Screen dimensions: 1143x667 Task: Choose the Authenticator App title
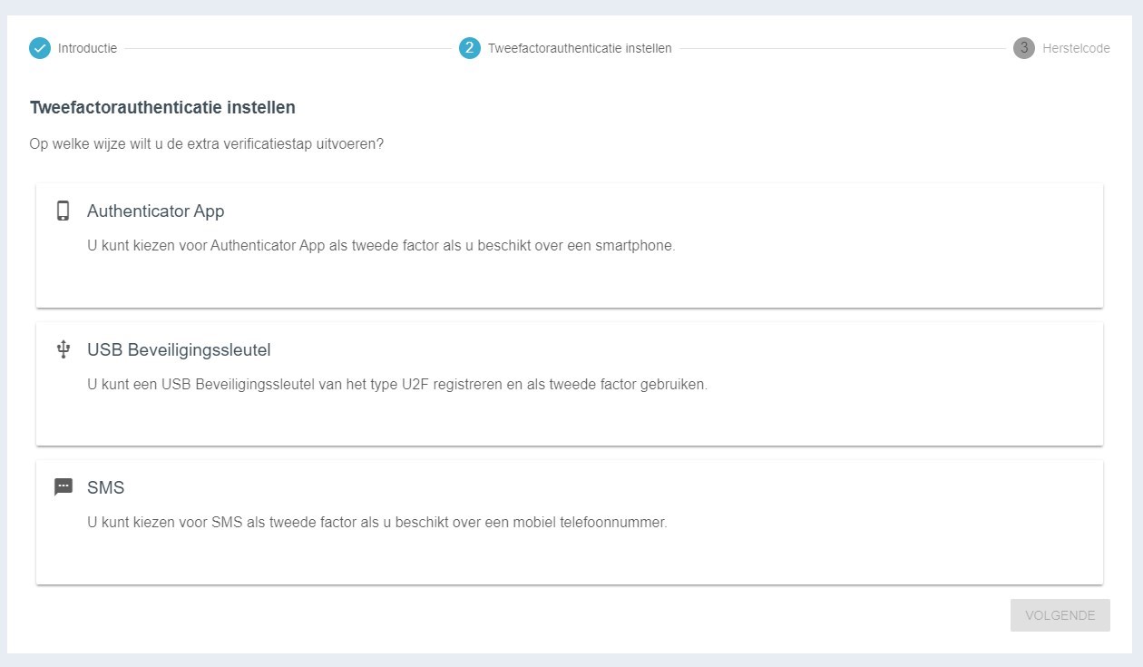pos(155,211)
